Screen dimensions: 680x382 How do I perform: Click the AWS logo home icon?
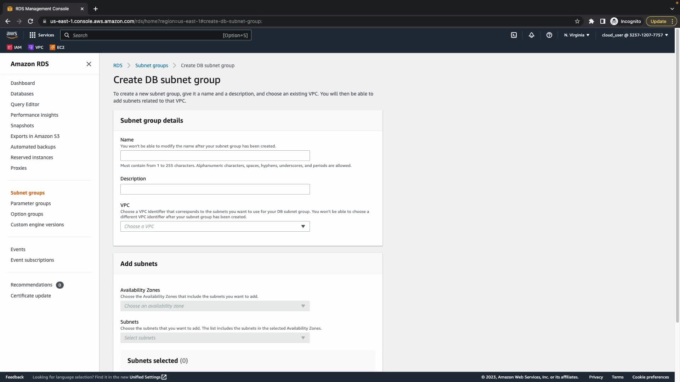point(12,35)
